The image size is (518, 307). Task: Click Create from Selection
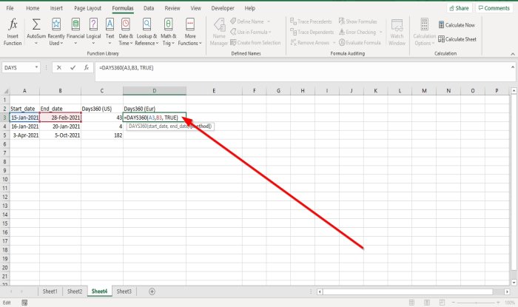point(255,43)
